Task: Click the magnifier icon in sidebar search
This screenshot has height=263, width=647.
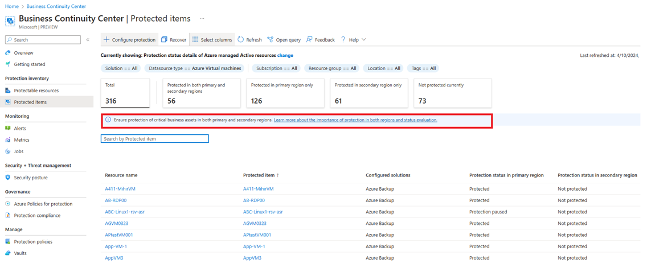Action: 10,40
